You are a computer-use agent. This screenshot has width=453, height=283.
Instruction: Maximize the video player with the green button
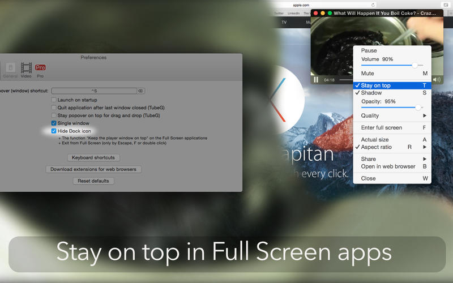point(330,13)
